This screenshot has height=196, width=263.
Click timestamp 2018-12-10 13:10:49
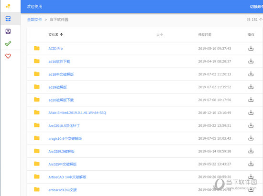point(215,113)
